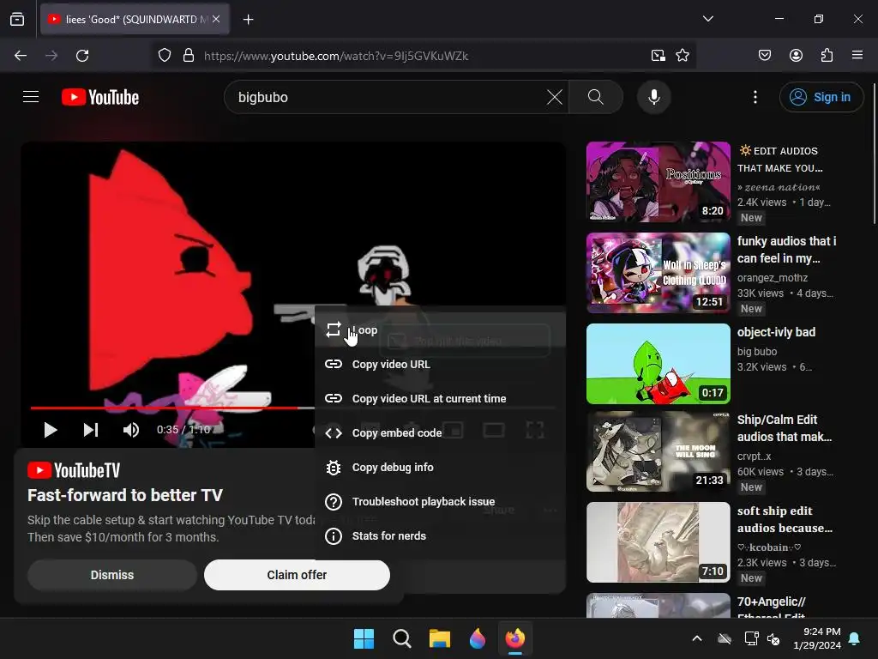Click the YouTube search magnifier button
878x659 pixels.
coord(596,97)
